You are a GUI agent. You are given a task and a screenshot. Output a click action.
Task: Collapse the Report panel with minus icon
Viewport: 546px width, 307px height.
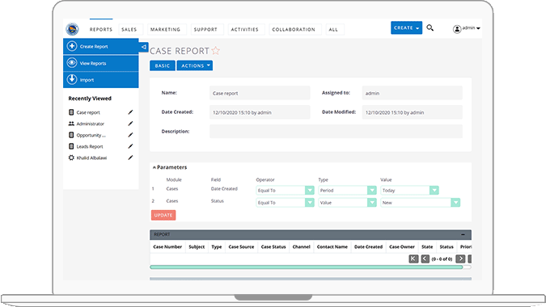pos(463,234)
